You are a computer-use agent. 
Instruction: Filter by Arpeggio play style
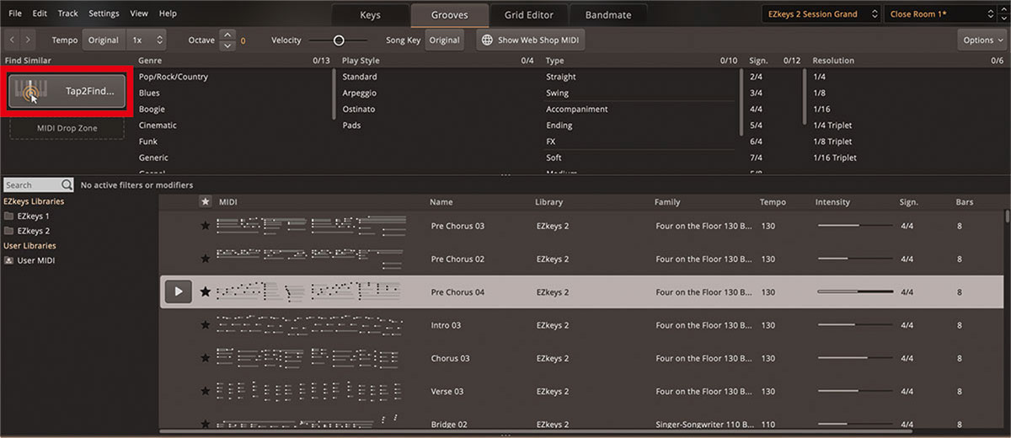click(x=359, y=93)
